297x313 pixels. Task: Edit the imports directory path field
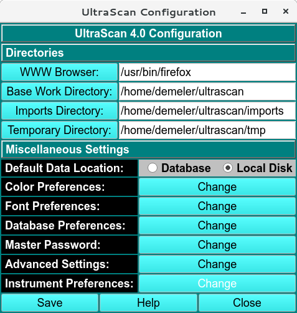pyautogui.click(x=207, y=111)
